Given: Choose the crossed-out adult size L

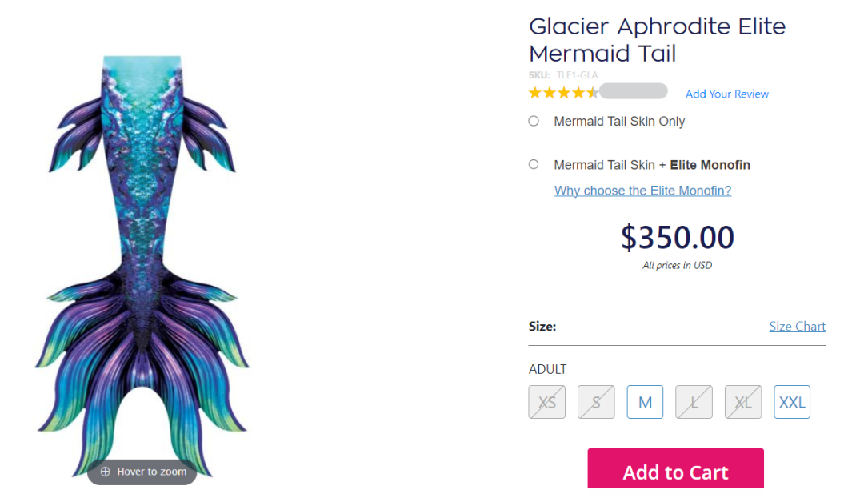Looking at the screenshot, I should tap(694, 402).
